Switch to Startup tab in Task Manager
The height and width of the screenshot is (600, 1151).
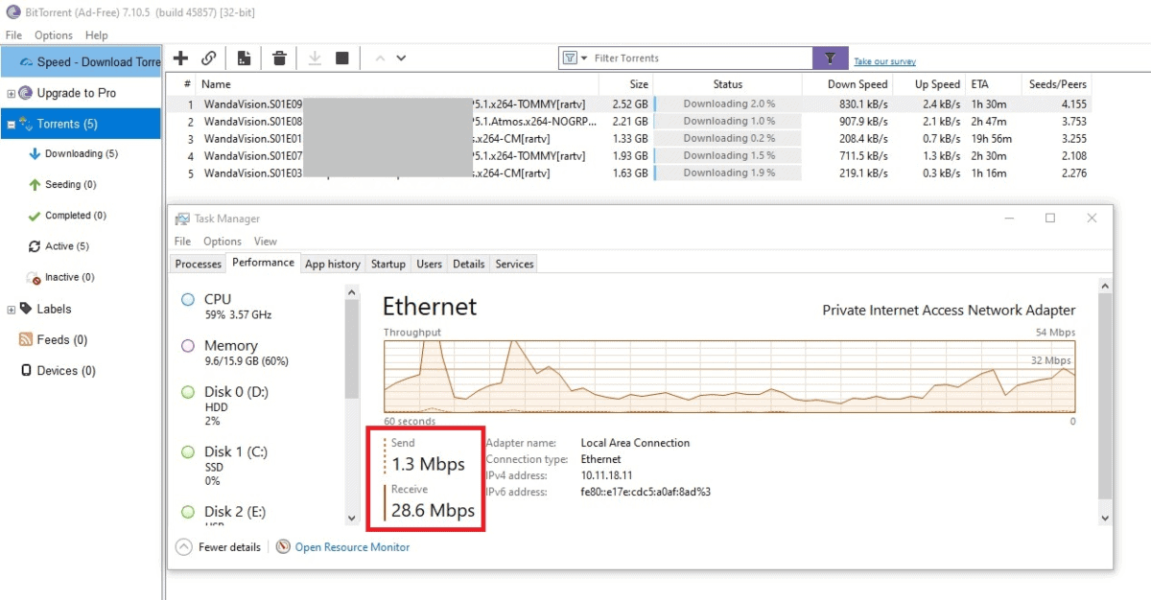[x=388, y=264]
